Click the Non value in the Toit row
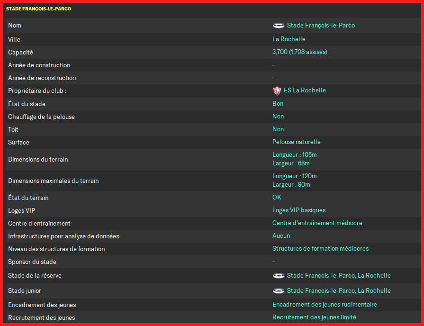This screenshot has height=326, width=424. pyautogui.click(x=278, y=129)
